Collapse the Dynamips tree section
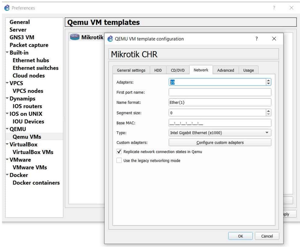This screenshot has width=300, height=249. (7, 98)
